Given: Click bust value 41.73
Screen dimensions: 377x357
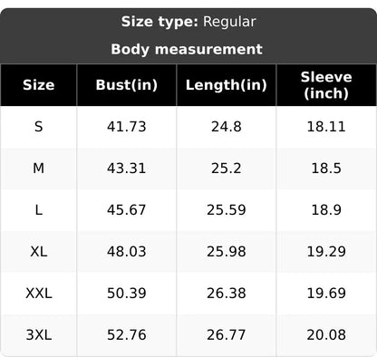Looking at the screenshot, I should pyautogui.click(x=127, y=127).
